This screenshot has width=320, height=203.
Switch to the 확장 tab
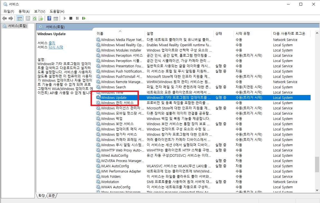pos(41,196)
